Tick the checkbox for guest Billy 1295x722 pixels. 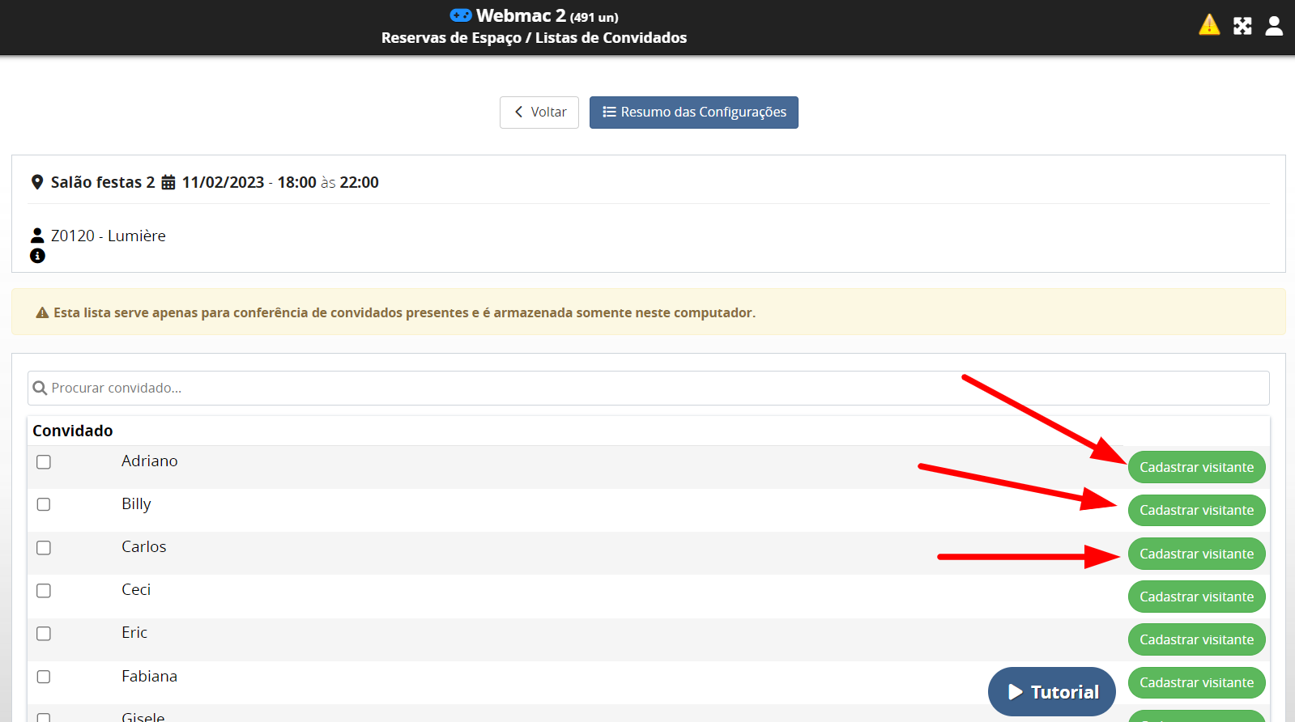(44, 504)
